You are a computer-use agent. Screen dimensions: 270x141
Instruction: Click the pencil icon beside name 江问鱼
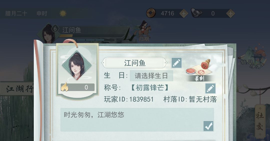click(176, 63)
